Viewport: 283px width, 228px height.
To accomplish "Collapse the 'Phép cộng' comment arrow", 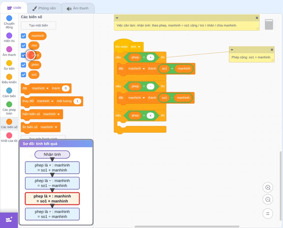I will [x=232, y=50].
